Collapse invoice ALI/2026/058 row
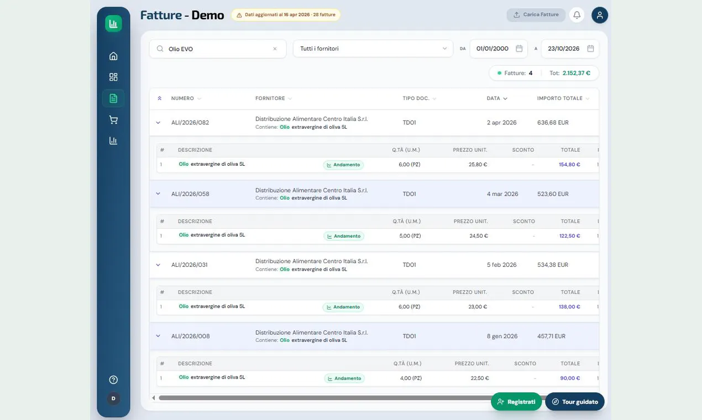Viewport: 702px width, 420px height. coord(158,194)
